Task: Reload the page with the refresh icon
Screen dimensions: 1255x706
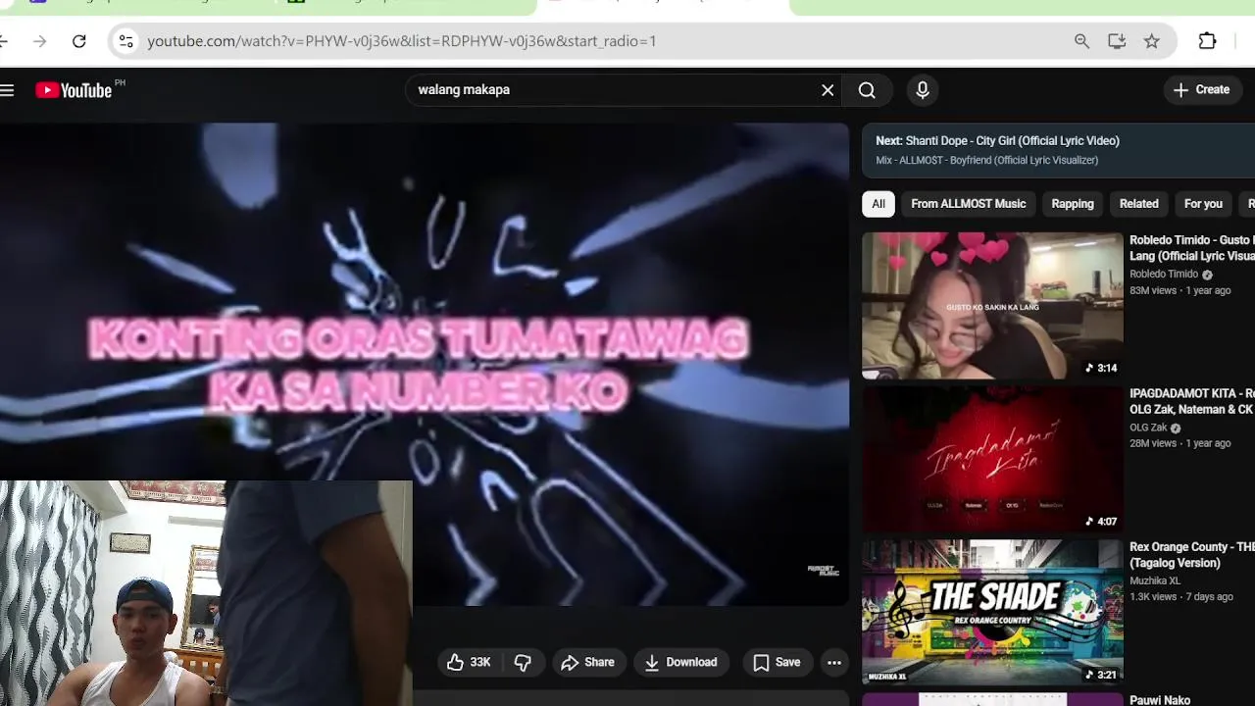Action: (79, 41)
